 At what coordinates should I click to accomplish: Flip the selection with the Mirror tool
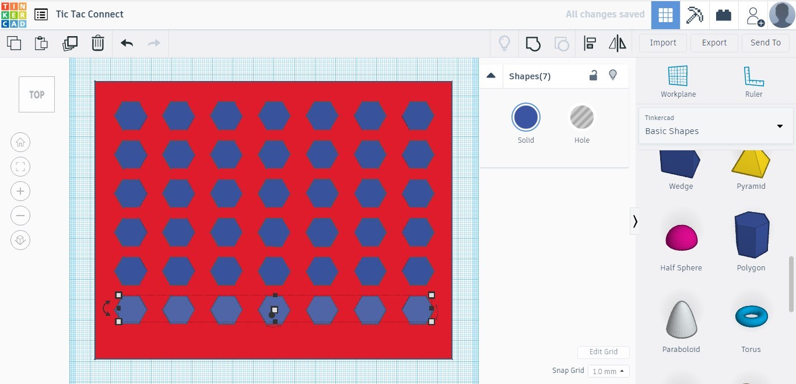point(616,43)
